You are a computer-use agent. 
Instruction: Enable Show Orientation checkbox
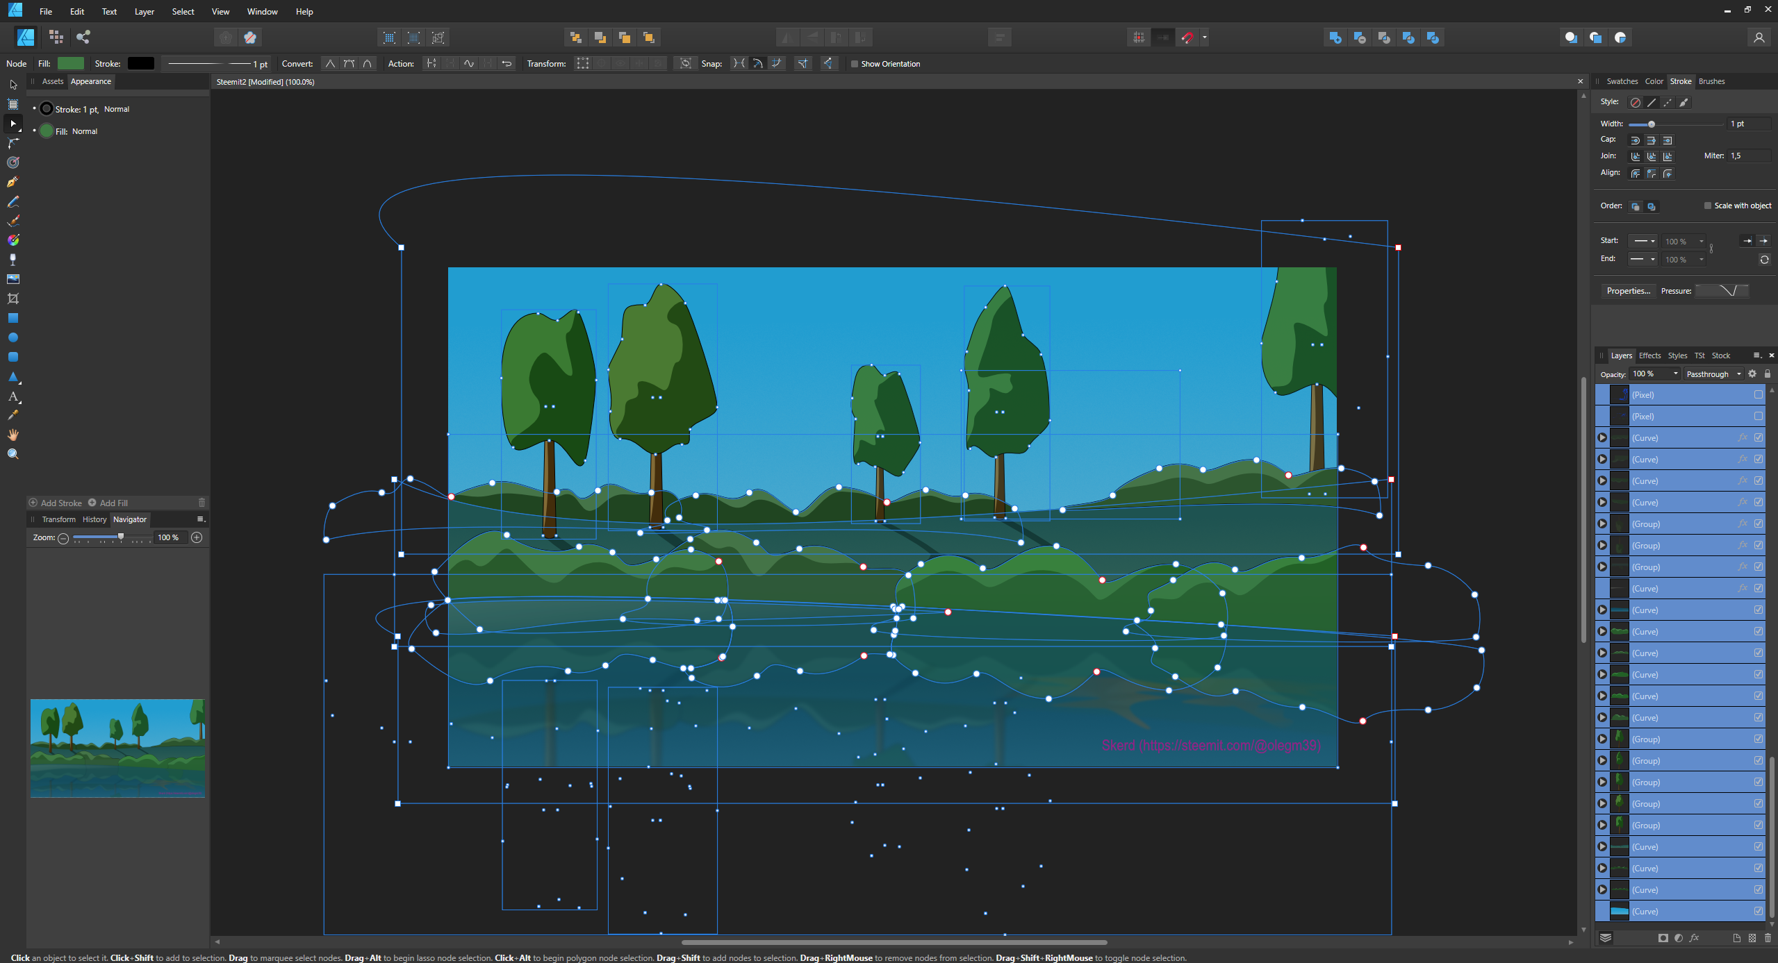pyautogui.click(x=855, y=64)
